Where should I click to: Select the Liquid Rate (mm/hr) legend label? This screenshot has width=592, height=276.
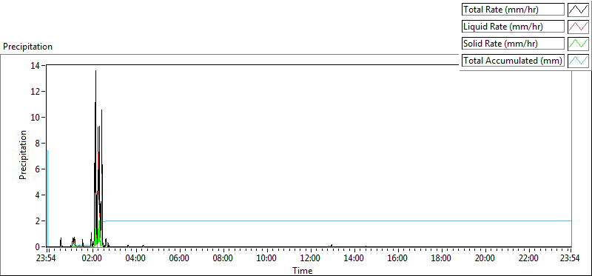[x=513, y=27]
